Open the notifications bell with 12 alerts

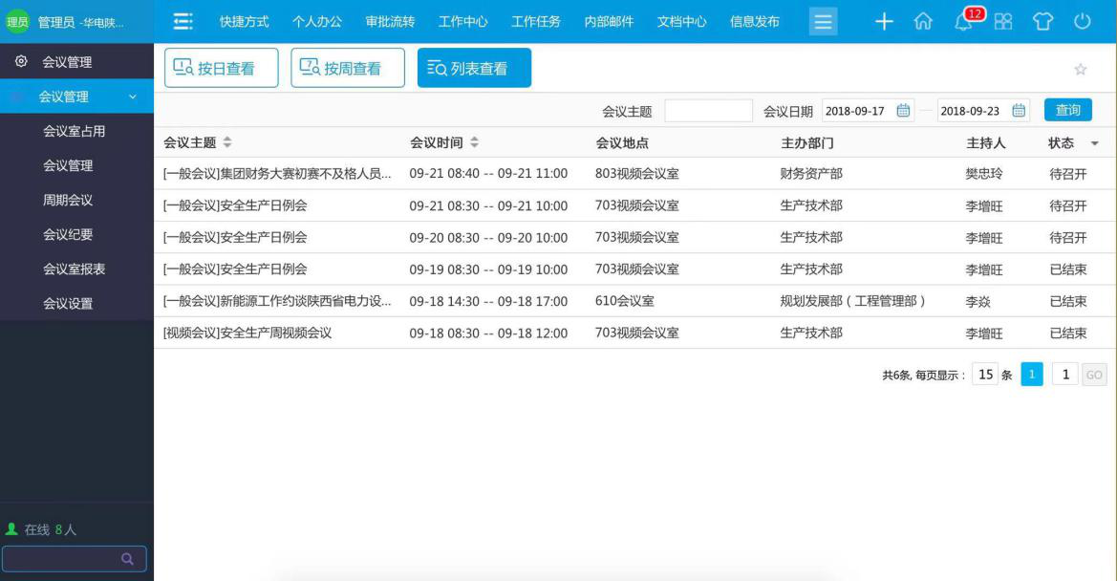962,21
